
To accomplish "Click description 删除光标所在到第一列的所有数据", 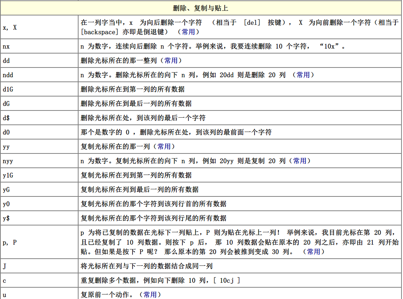I will [133, 89].
